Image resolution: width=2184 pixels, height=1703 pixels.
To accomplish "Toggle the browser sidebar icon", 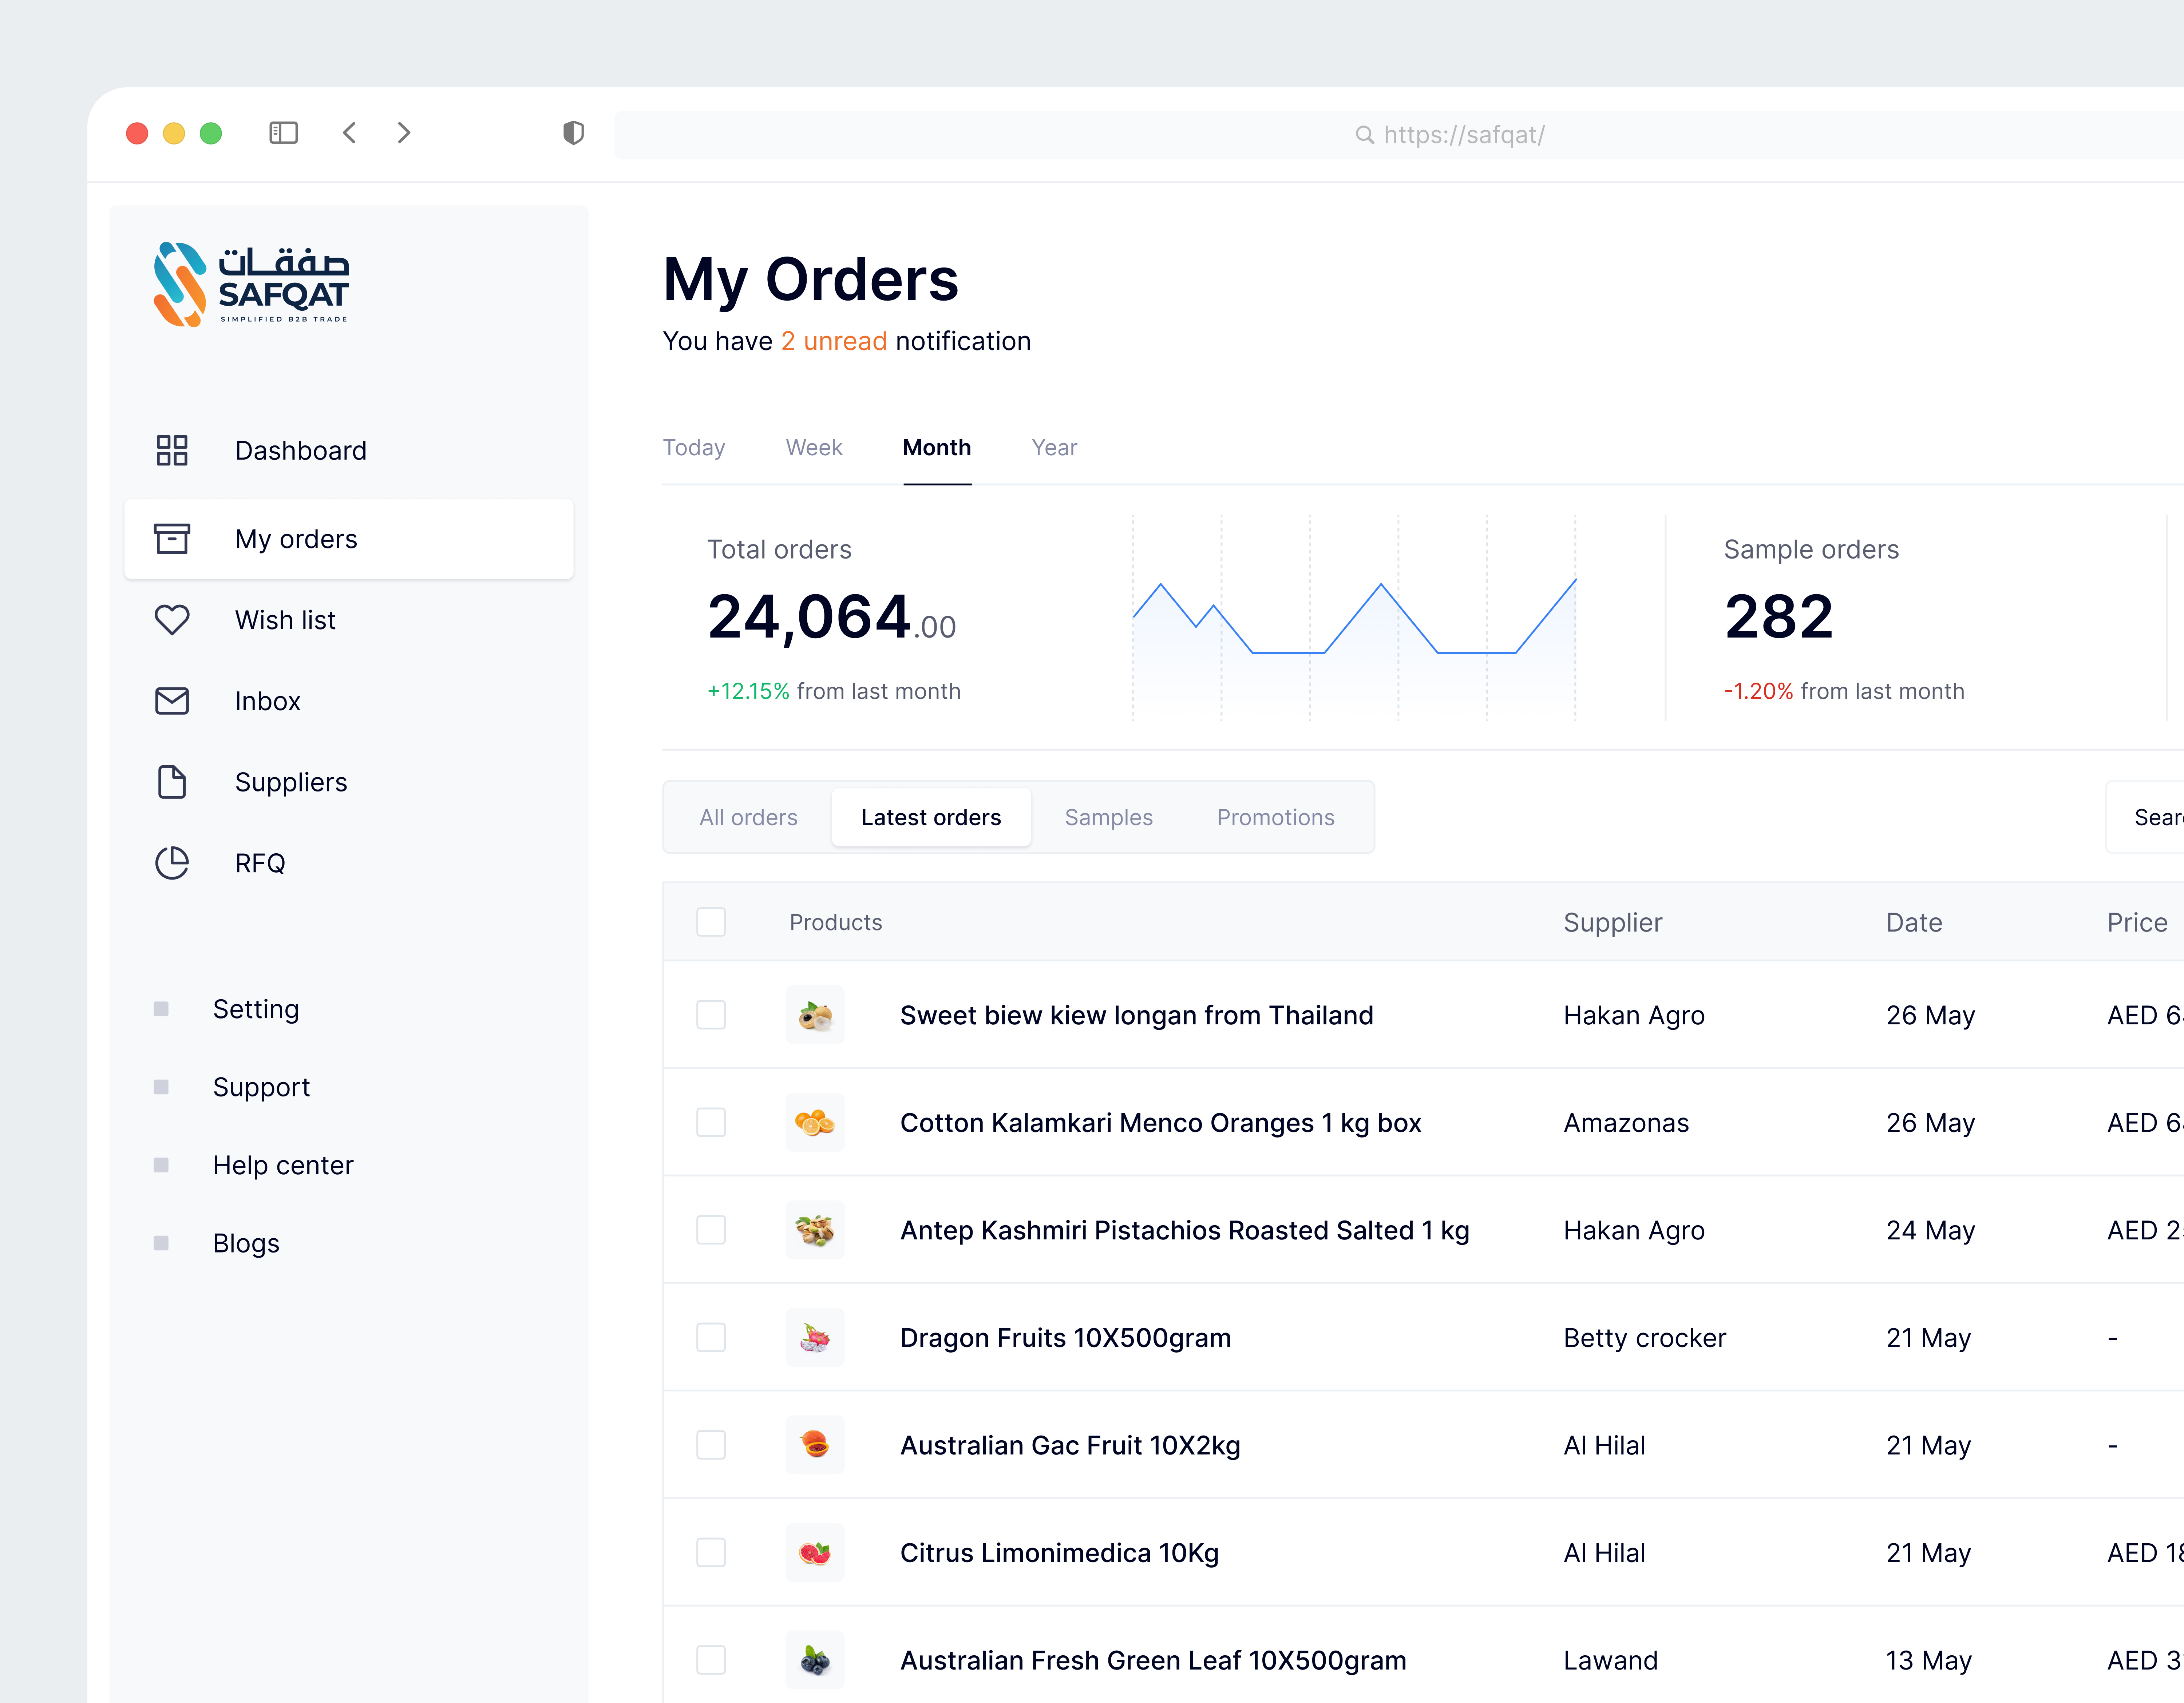I will coord(283,132).
